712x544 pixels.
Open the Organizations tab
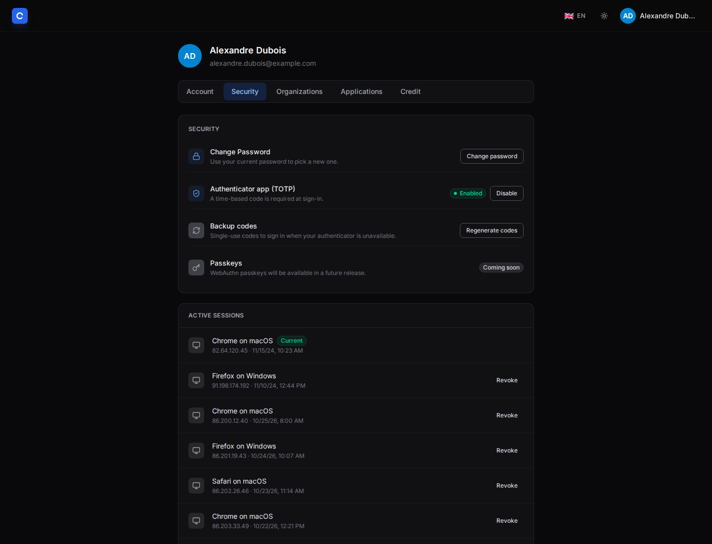[299, 91]
